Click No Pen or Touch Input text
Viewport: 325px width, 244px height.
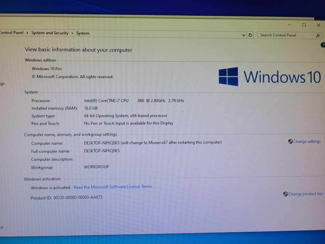click(129, 123)
